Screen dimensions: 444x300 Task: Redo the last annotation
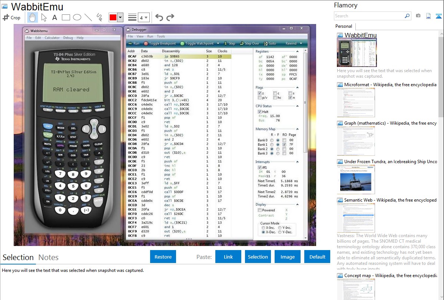coord(170,17)
